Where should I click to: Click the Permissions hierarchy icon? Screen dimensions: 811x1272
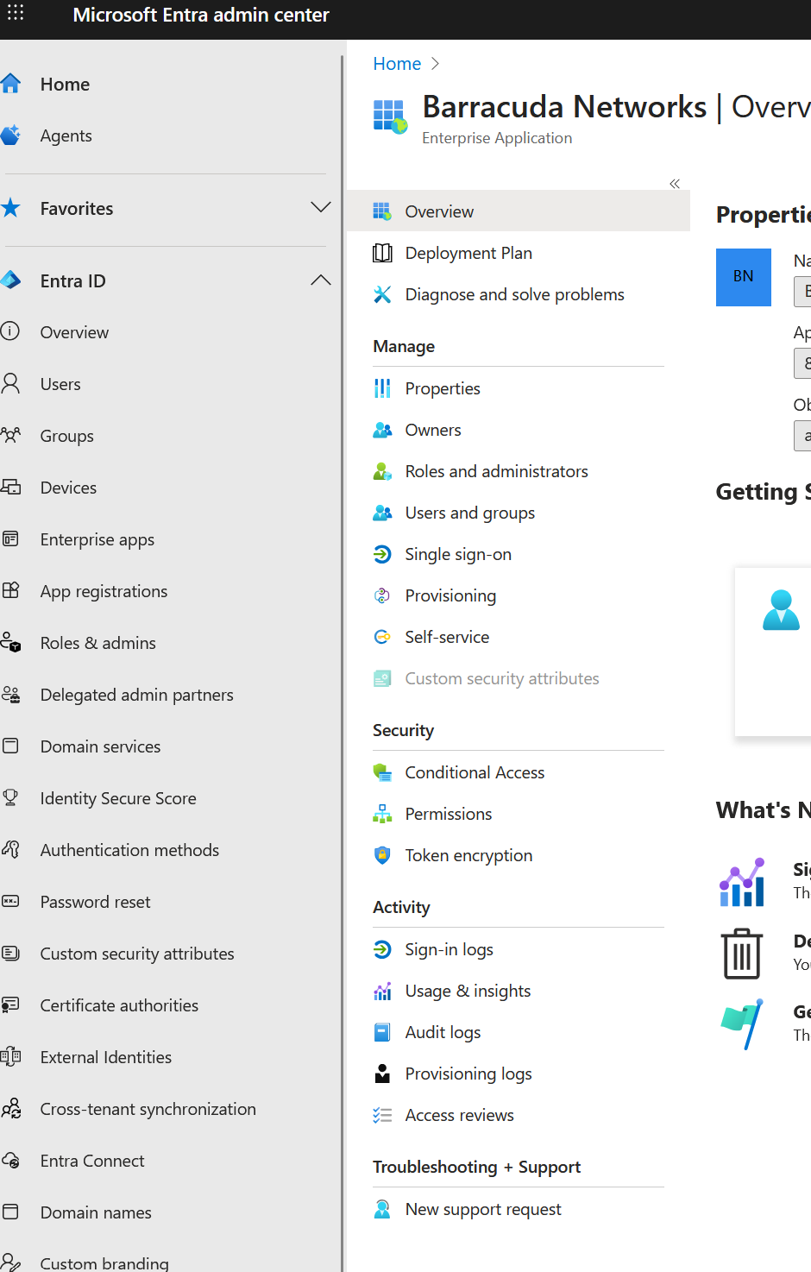(x=382, y=814)
